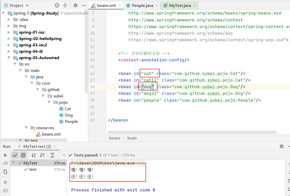Image resolution: width=290 pixels, height=196 pixels.
Task: Collapse all in Project panel
Action: point(65,5)
